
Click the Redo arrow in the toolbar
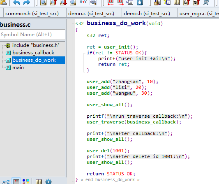[27, 2]
